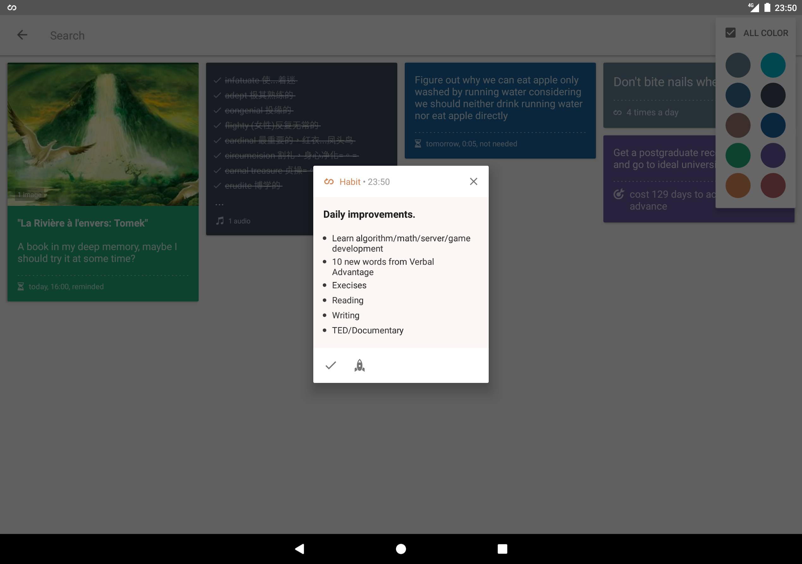
Task: Tap the rocket icon in Habit popup
Action: [x=359, y=365]
